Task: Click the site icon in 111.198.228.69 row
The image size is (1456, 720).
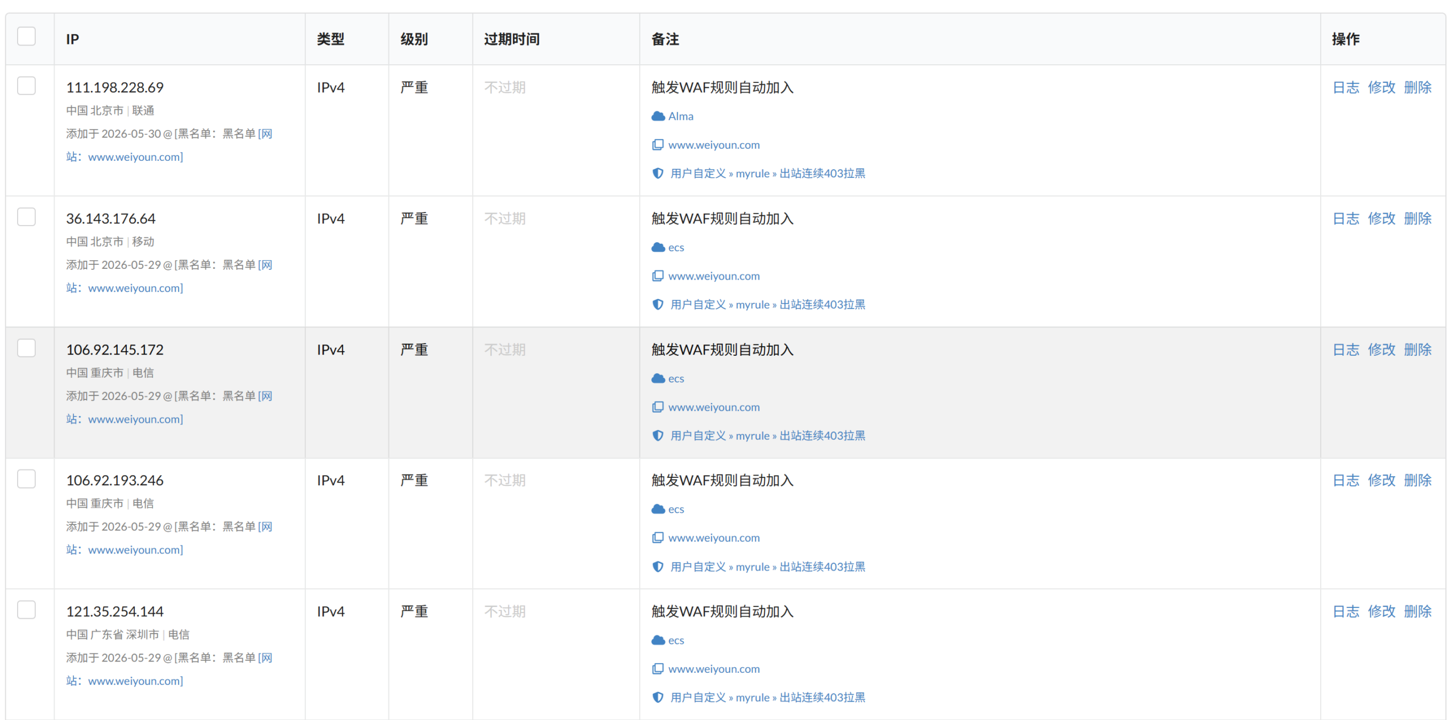Action: [657, 145]
